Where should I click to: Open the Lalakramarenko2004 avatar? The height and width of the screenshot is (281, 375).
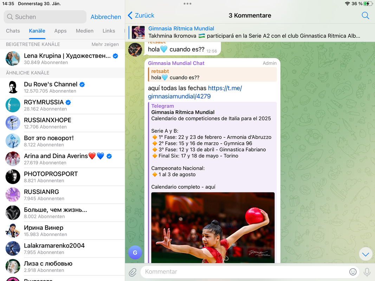tap(13, 248)
